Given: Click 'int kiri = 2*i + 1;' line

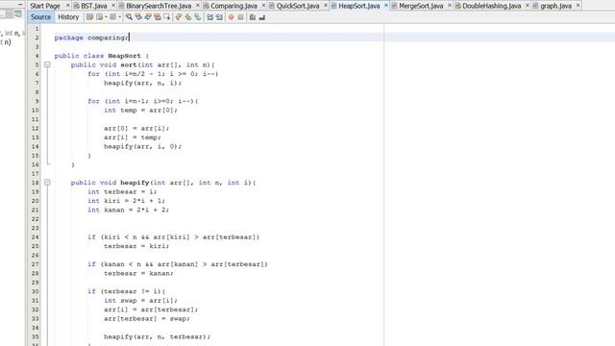Looking at the screenshot, I should pyautogui.click(x=126, y=201).
